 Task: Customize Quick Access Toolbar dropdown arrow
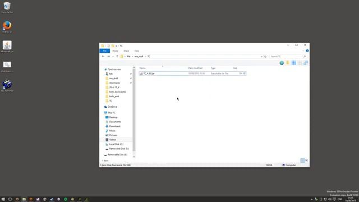point(116,46)
